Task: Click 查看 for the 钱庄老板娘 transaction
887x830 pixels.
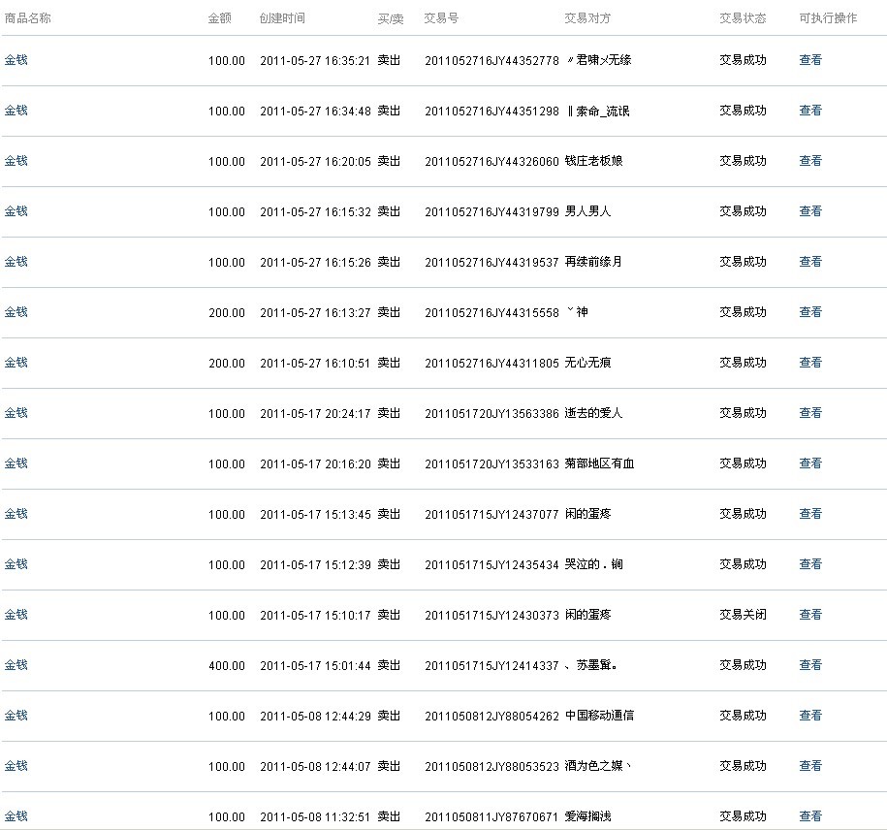Action: [809, 161]
